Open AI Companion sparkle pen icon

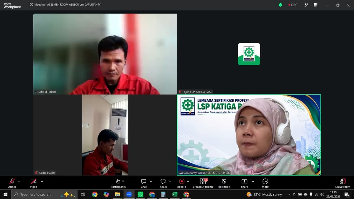pyautogui.click(x=307, y=5)
